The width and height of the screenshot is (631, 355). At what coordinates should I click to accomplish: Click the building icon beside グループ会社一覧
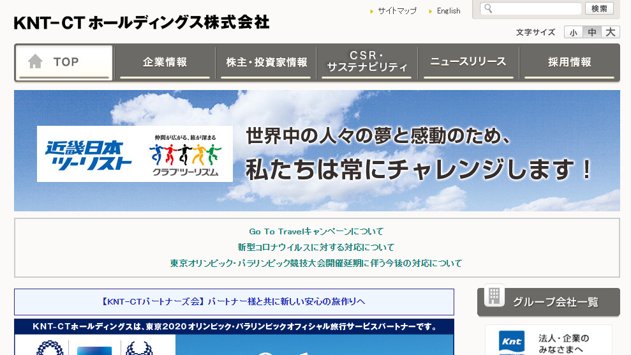(x=494, y=296)
